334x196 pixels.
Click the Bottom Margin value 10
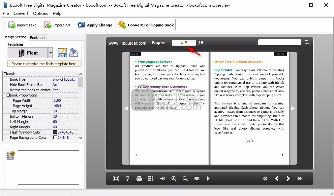pyautogui.click(x=55, y=116)
